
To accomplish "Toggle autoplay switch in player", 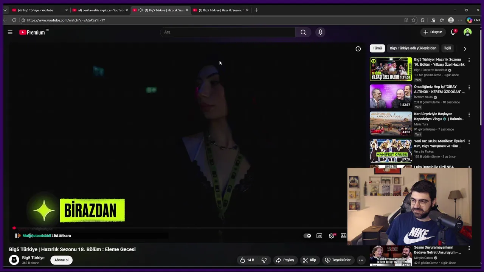I will point(307,236).
